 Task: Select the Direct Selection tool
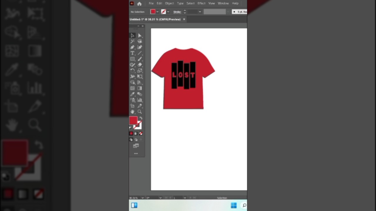(x=140, y=35)
